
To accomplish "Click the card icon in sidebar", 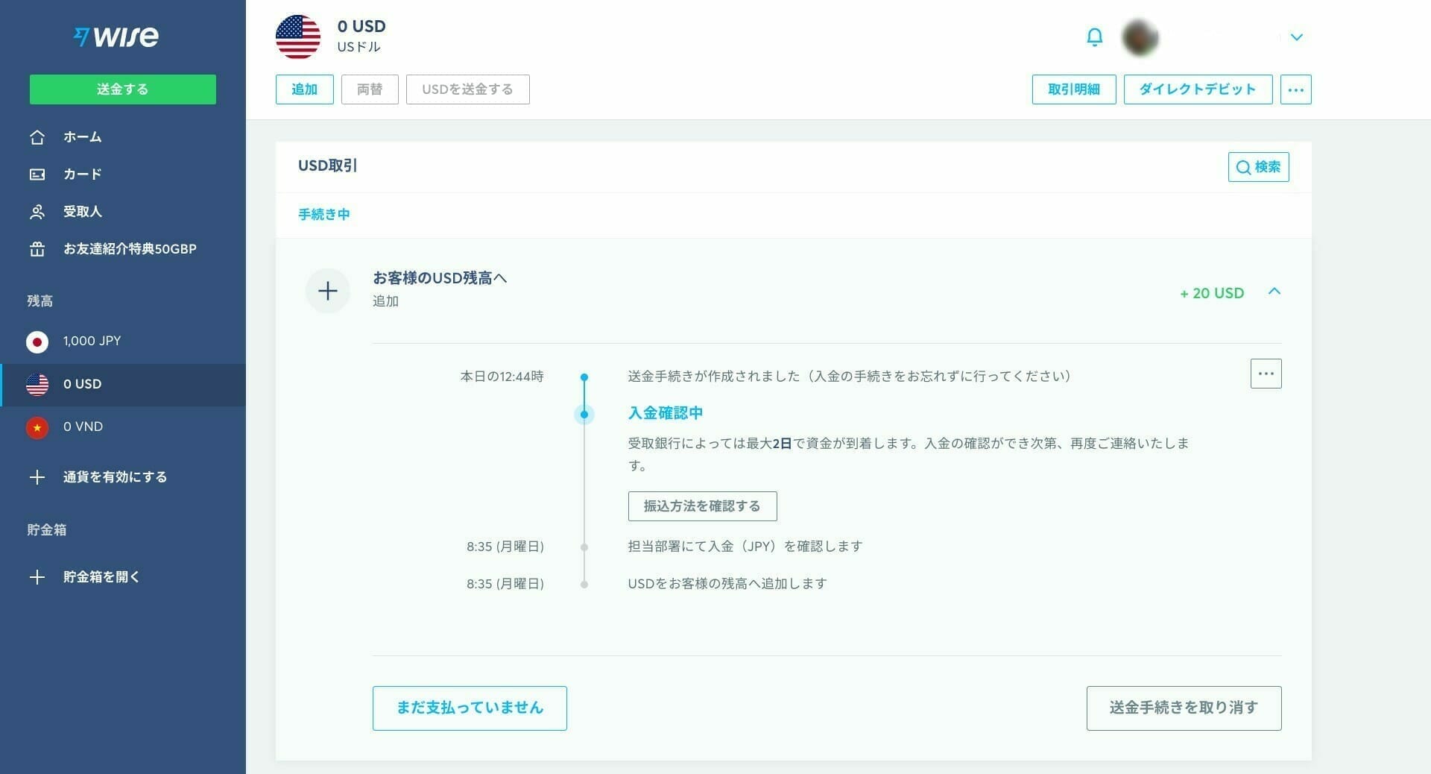I will coord(37,174).
